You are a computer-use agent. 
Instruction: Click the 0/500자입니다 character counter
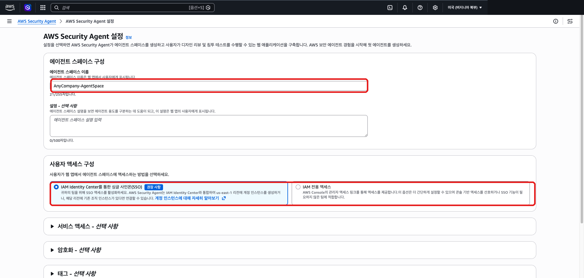(62, 141)
